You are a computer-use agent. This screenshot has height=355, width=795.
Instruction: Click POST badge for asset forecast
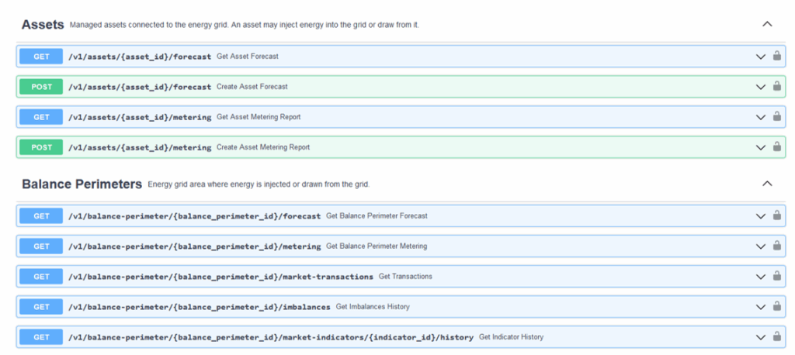pyautogui.click(x=41, y=87)
